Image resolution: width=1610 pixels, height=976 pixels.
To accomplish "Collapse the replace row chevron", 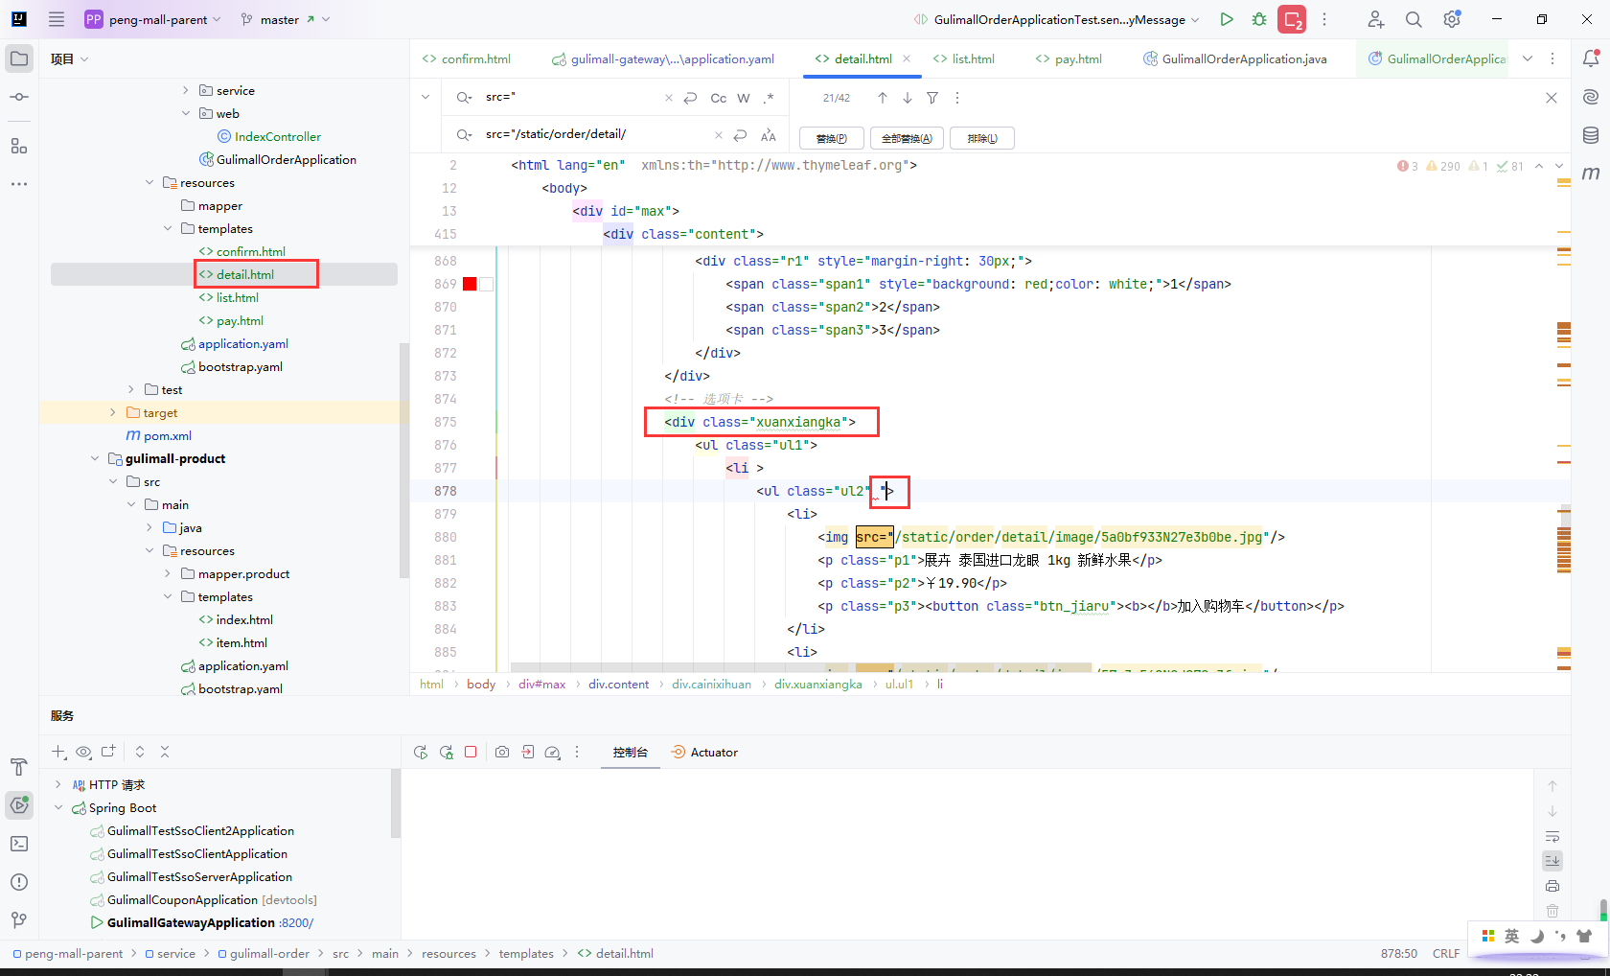I will click(x=425, y=97).
